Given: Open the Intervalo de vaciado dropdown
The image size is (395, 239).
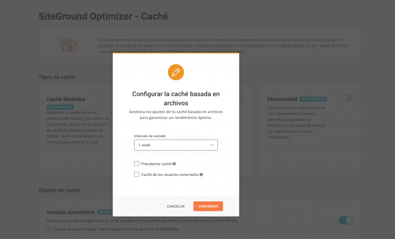Looking at the screenshot, I should pyautogui.click(x=176, y=145).
